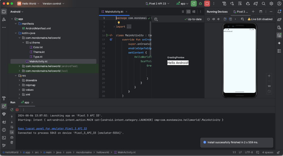
Task: Open the Version control dropdown
Action: pyautogui.click(x=53, y=4)
